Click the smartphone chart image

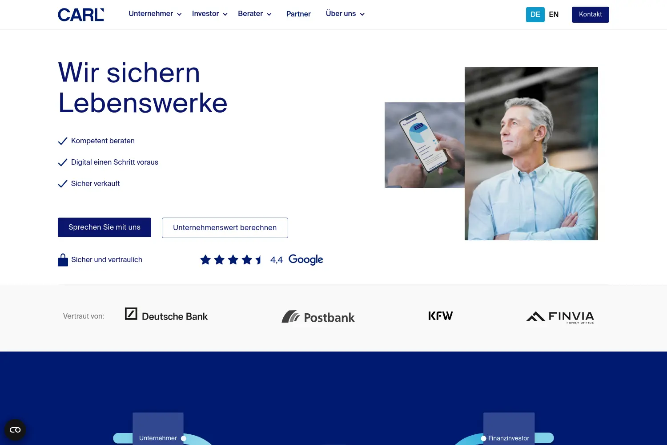[x=425, y=145]
